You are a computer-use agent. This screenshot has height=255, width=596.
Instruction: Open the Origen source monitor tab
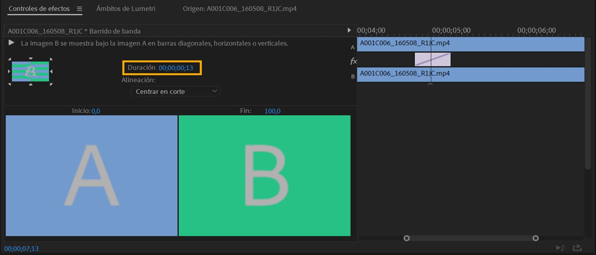[239, 9]
